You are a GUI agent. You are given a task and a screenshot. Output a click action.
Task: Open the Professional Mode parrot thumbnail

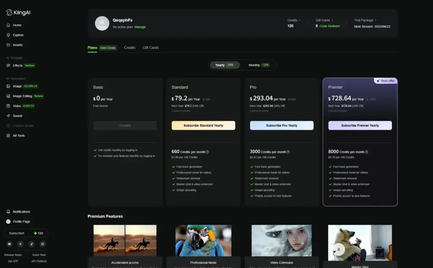[x=203, y=241]
